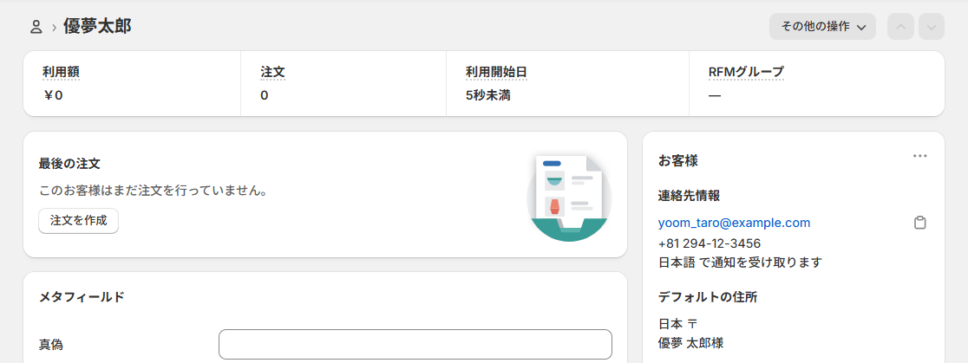
Task: Click the 優夢太郎 page title
Action: coord(97,26)
